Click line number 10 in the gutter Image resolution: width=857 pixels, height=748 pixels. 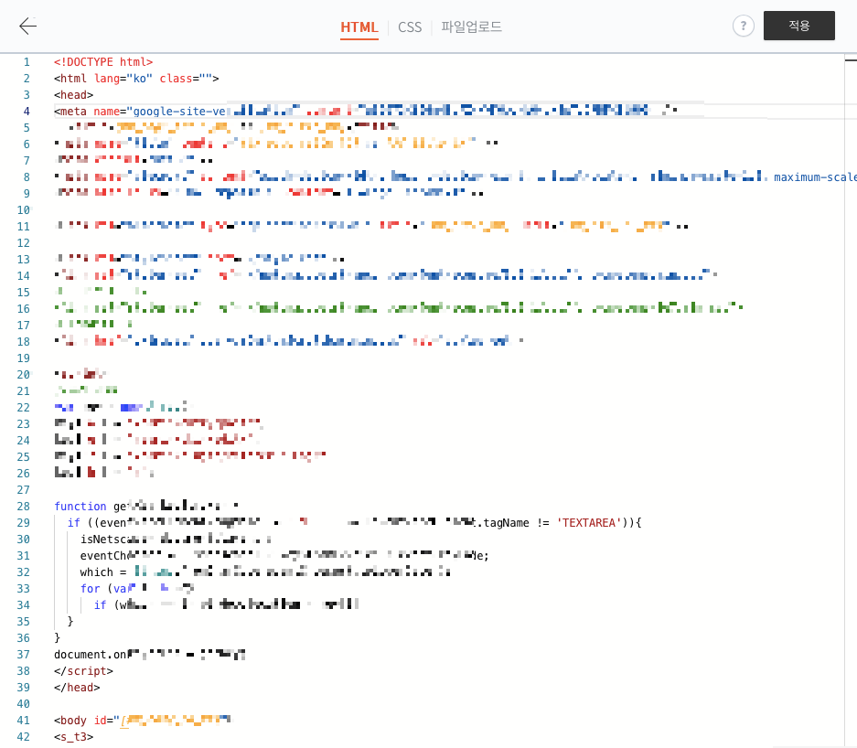pos(24,209)
